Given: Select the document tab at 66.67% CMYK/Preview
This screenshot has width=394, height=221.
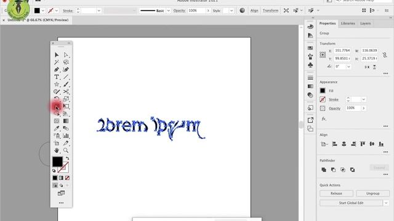Looking at the screenshot, I should click(38, 20).
